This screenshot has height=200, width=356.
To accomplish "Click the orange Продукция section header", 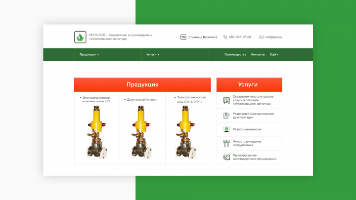I will [142, 84].
